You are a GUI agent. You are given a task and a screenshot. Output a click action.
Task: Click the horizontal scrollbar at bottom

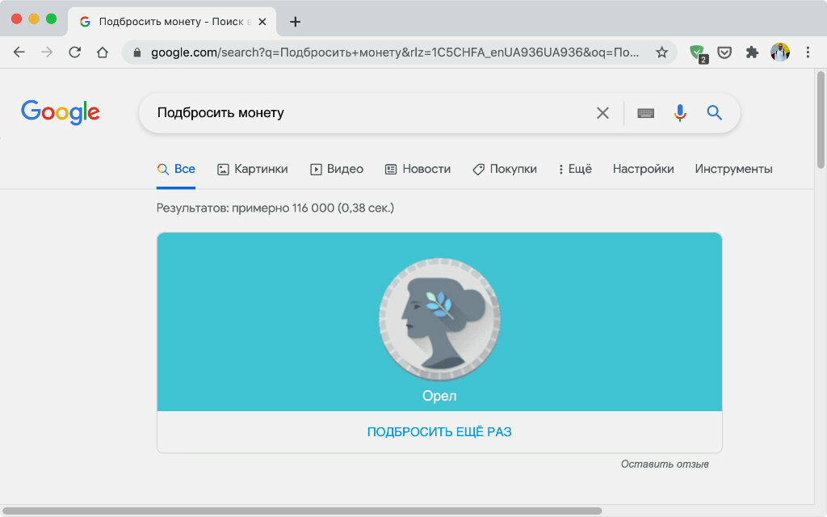click(x=302, y=511)
